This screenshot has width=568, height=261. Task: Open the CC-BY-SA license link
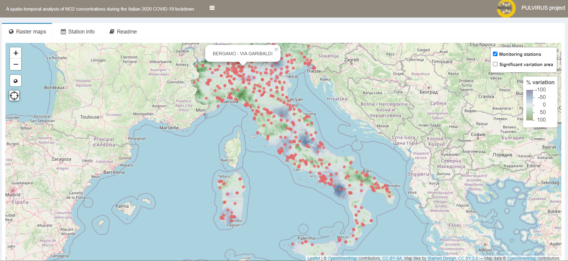[x=392, y=258]
